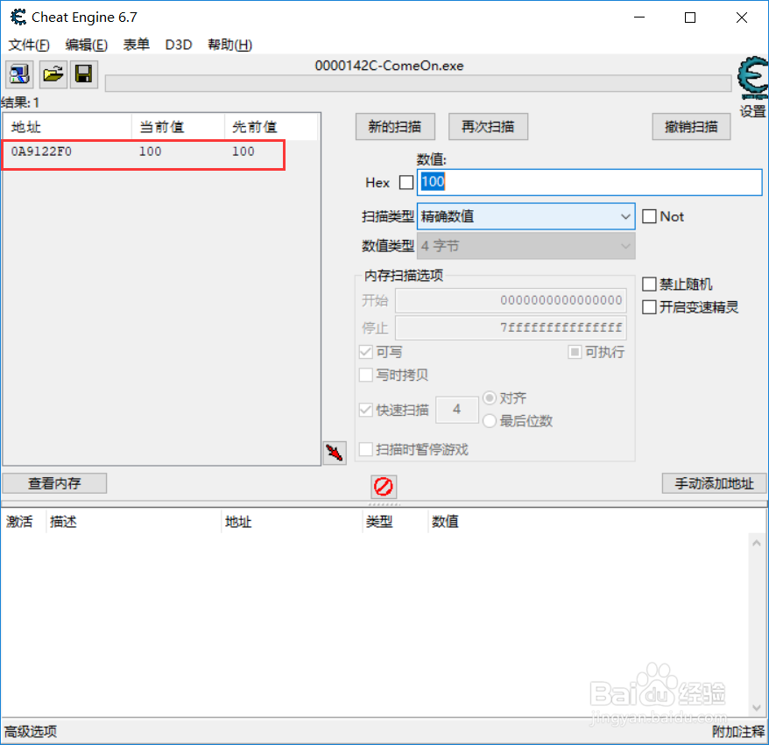Click 附加注释 in the bottom right

click(x=738, y=732)
